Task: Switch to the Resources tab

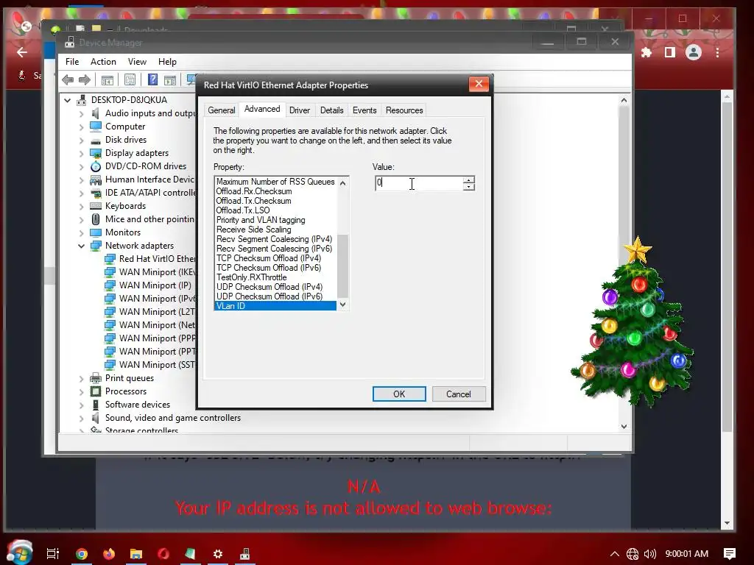Action: 404,110
